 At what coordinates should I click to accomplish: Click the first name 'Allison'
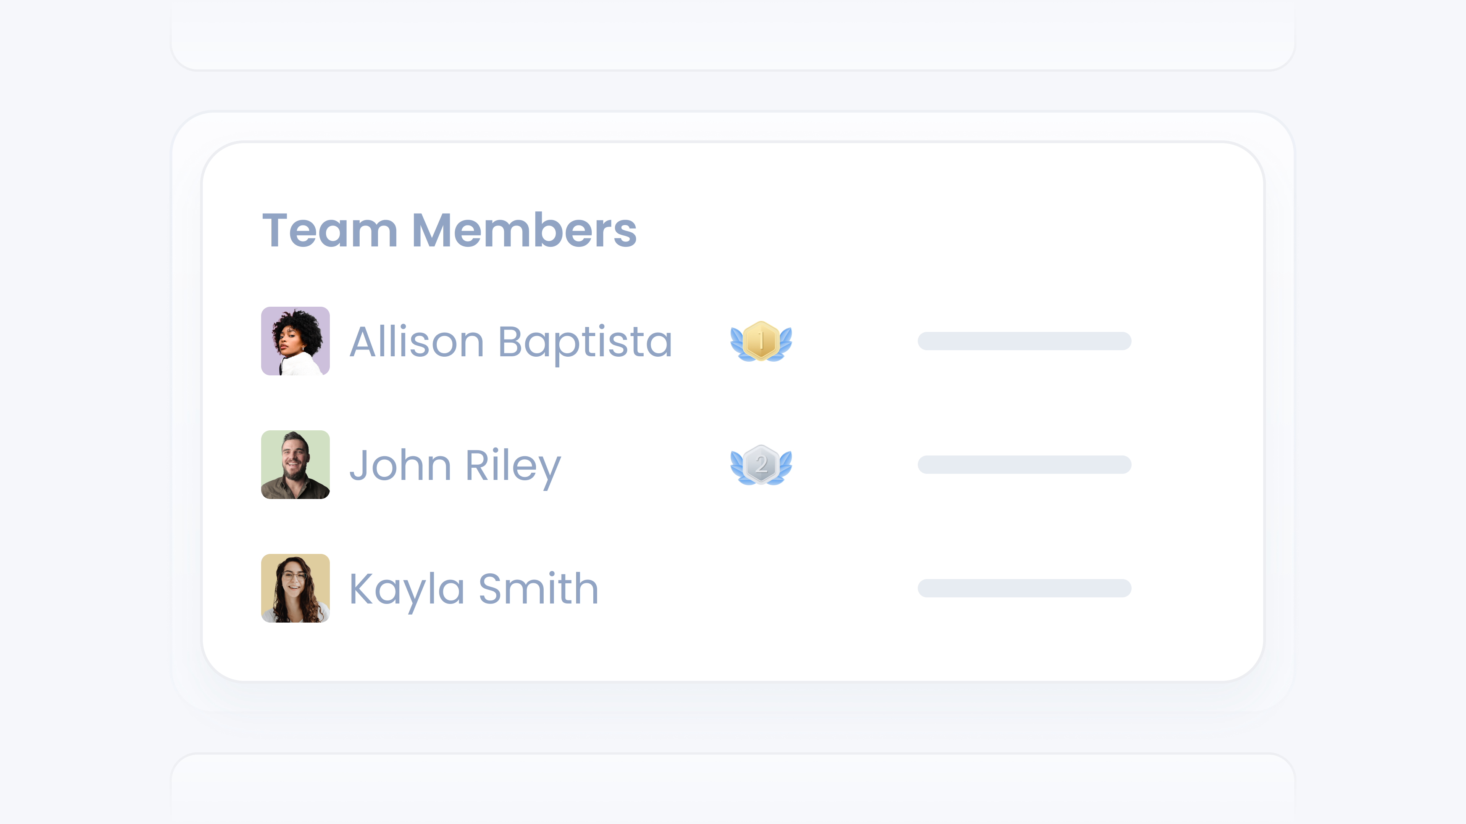pyautogui.click(x=417, y=342)
